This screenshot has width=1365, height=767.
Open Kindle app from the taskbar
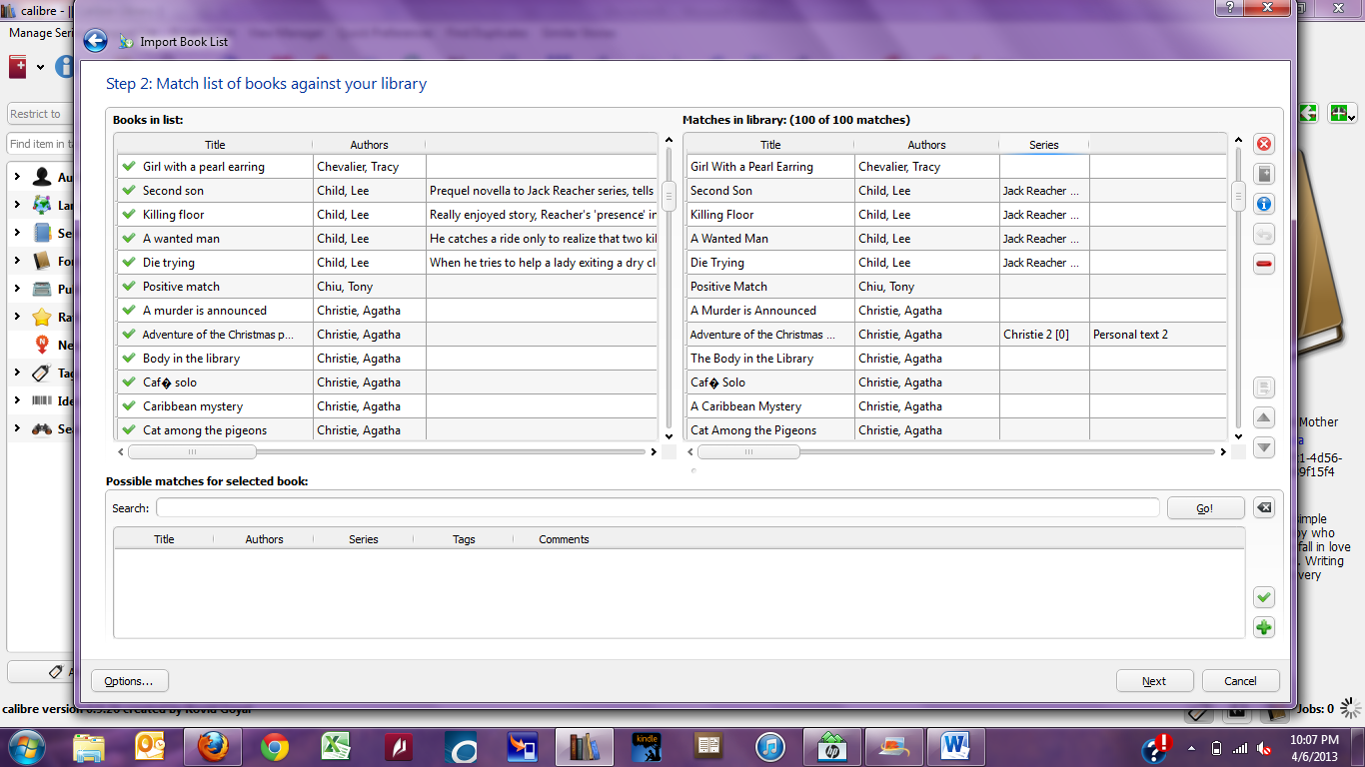647,746
